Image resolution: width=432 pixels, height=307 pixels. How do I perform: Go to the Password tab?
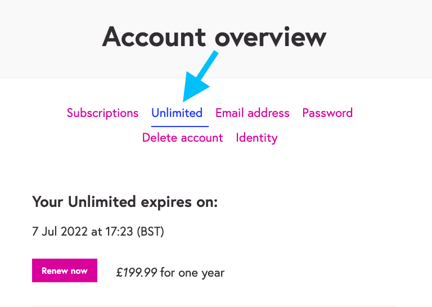pos(327,113)
